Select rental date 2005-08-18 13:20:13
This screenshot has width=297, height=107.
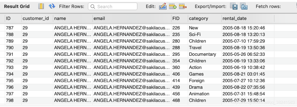pos(248,34)
